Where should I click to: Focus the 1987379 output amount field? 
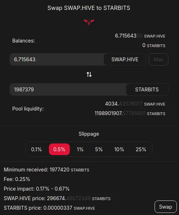point(68,89)
